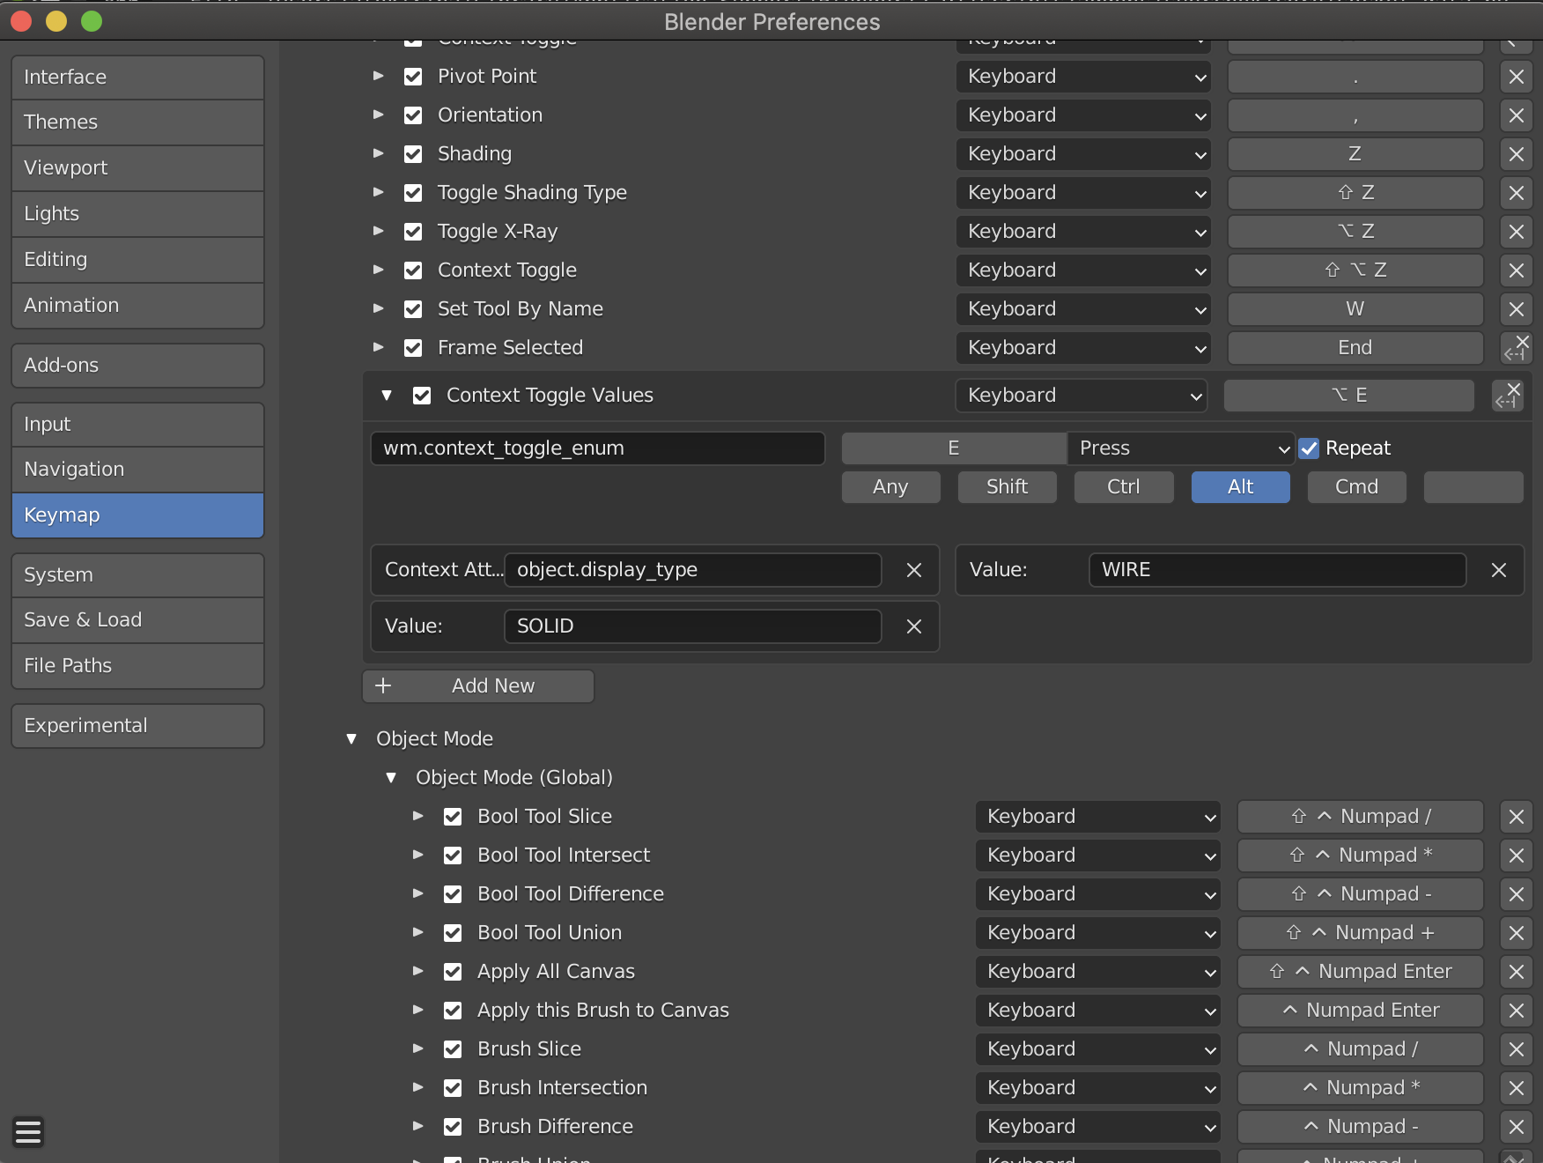The image size is (1543, 1163).
Task: Restore the Context Toggle Values item
Action: [x=1508, y=396]
